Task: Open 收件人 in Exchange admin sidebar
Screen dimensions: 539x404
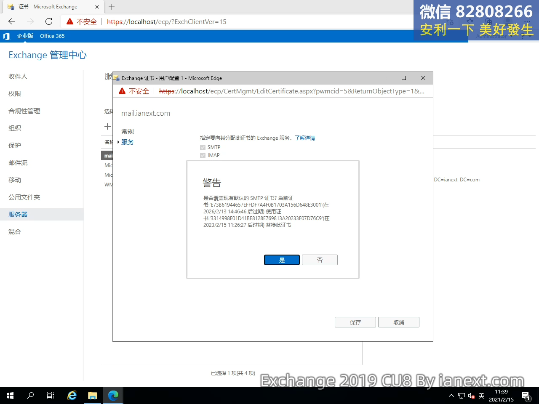Action: (x=18, y=76)
